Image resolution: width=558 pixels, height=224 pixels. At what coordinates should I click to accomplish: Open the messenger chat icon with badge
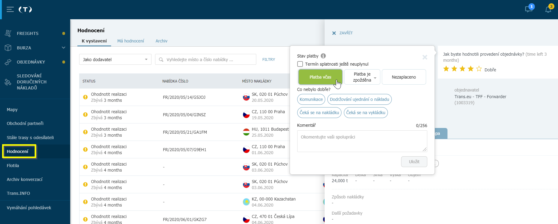(x=529, y=9)
